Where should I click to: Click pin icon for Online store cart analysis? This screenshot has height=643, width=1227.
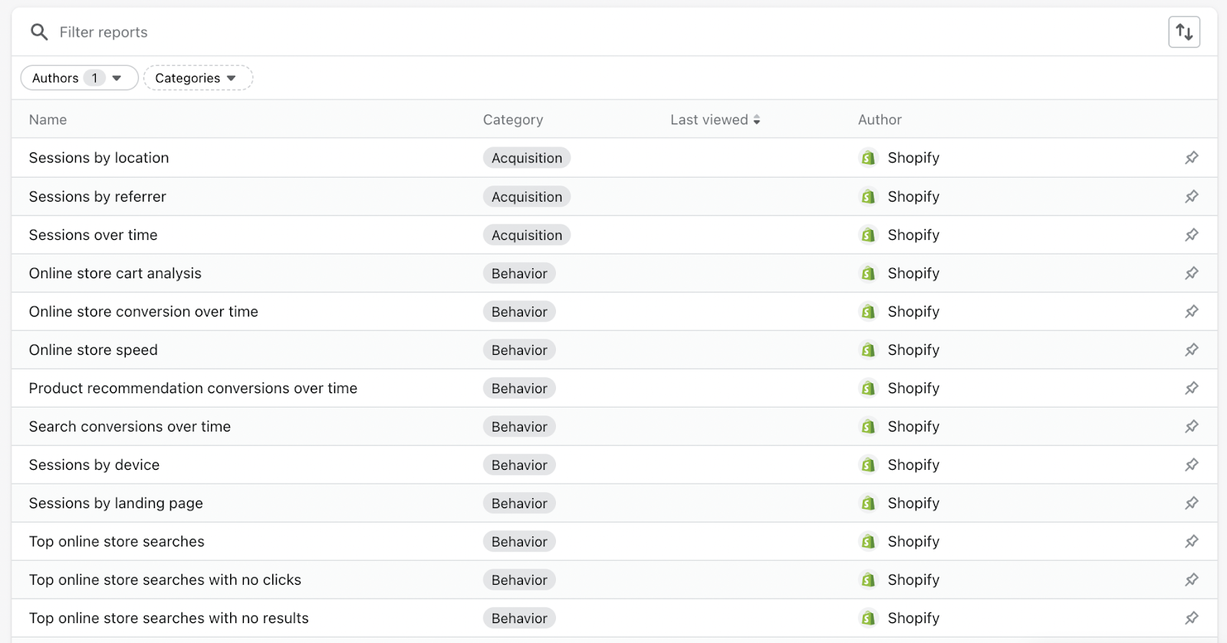click(x=1191, y=273)
